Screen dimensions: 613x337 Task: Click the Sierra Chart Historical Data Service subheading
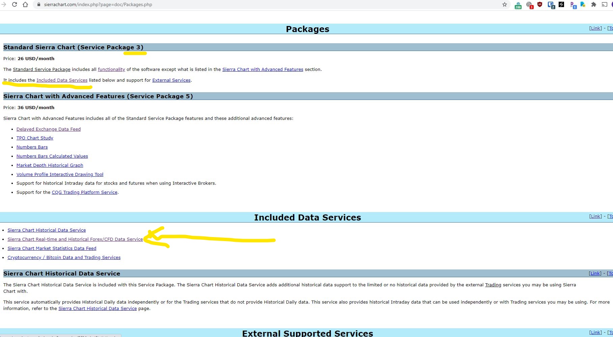62,274
